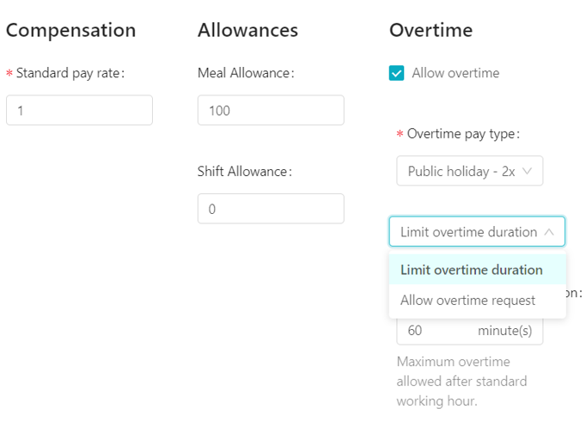586x427 pixels.
Task: Click the Meal Allowance label
Action: 246,73
